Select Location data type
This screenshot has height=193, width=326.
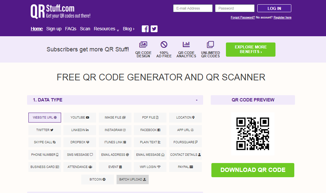185,118
